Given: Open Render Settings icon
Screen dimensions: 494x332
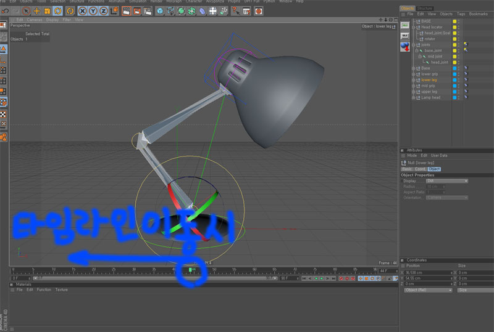Looking at the screenshot, I should click(x=148, y=11).
